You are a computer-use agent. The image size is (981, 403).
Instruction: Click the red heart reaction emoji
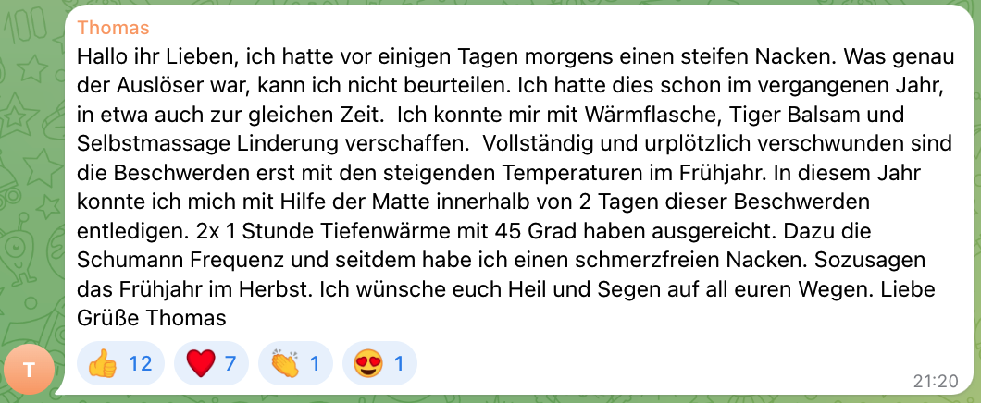pyautogui.click(x=200, y=363)
